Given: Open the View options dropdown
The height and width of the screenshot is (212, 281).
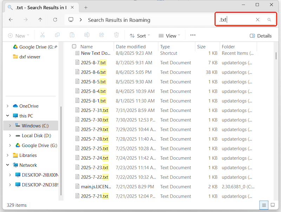Looking at the screenshot, I should tap(170, 35).
